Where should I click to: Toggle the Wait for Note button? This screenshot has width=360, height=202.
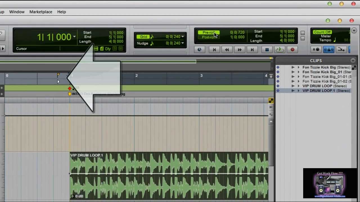[x=316, y=50]
